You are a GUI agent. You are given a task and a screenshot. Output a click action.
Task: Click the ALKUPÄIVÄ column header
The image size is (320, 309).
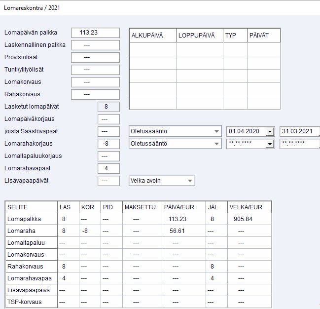(152, 36)
